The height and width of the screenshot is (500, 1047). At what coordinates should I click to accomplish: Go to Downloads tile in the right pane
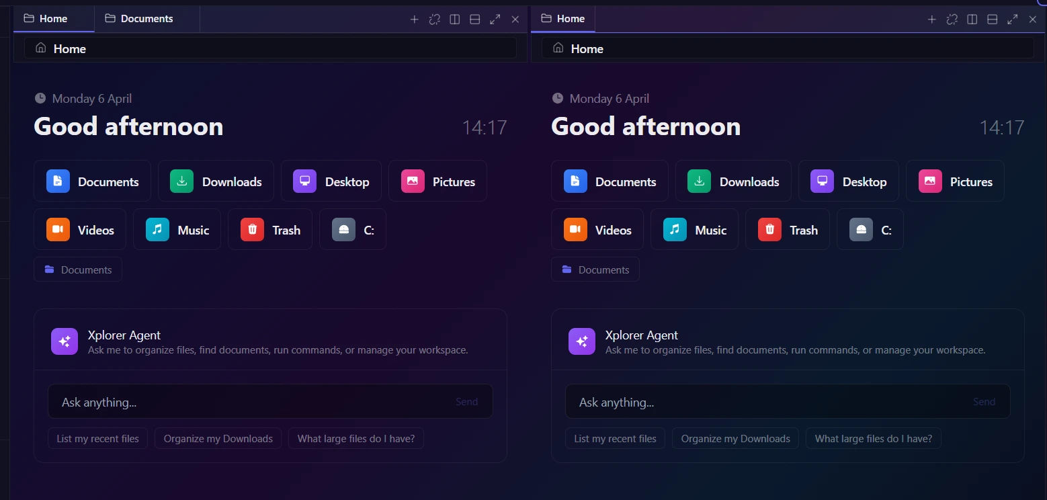point(733,181)
